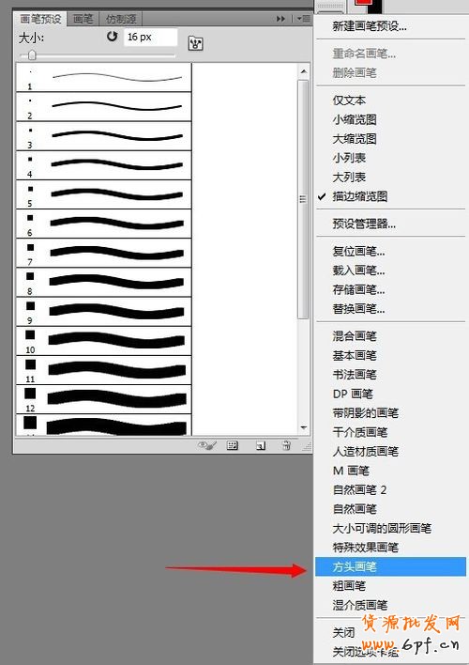469x665 pixels.
Task: Load the 大小可调的圆形画笔 brush set
Action: [x=382, y=528]
